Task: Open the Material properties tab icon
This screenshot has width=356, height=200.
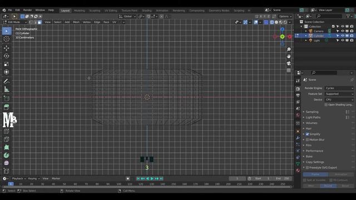Action: pyautogui.click(x=298, y=171)
